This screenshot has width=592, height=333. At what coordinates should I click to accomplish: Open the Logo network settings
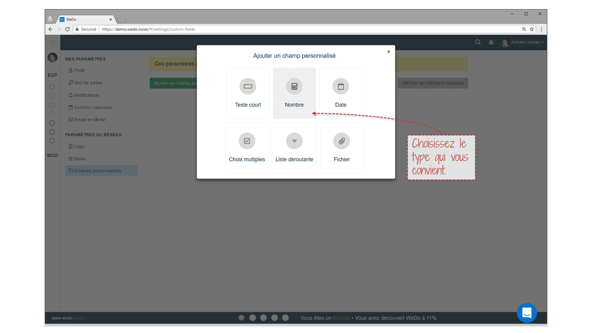pos(76,146)
